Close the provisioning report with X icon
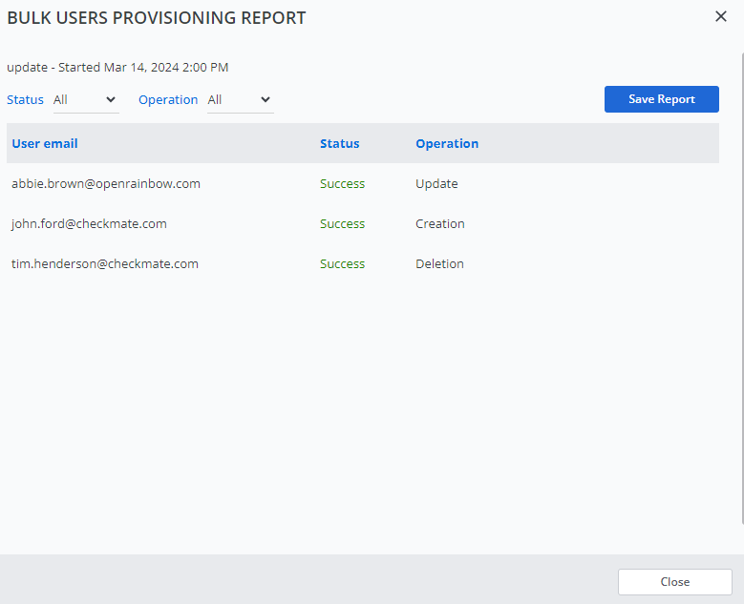The width and height of the screenshot is (744, 604). point(721,16)
